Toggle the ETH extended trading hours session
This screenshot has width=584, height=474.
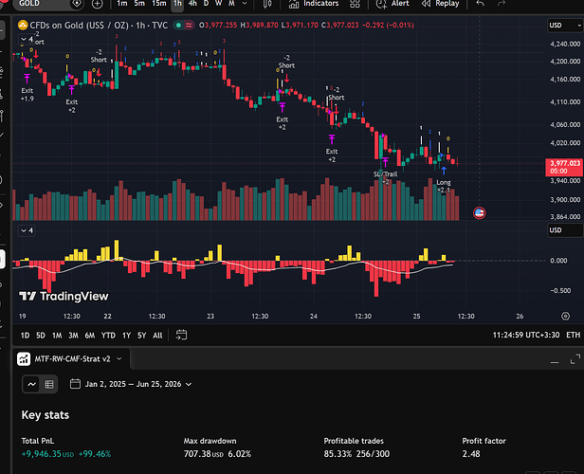pyautogui.click(x=574, y=335)
